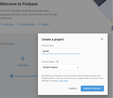
Task: Select Add project text label
Action: pos(23,65)
